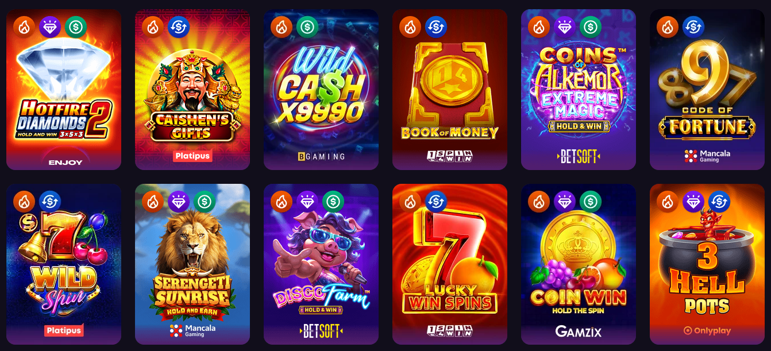Click the purple diamond icon on Disco Farm
Screen dimensions: 771x351
tap(307, 201)
